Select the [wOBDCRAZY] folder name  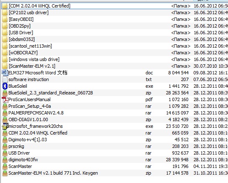point(23,53)
